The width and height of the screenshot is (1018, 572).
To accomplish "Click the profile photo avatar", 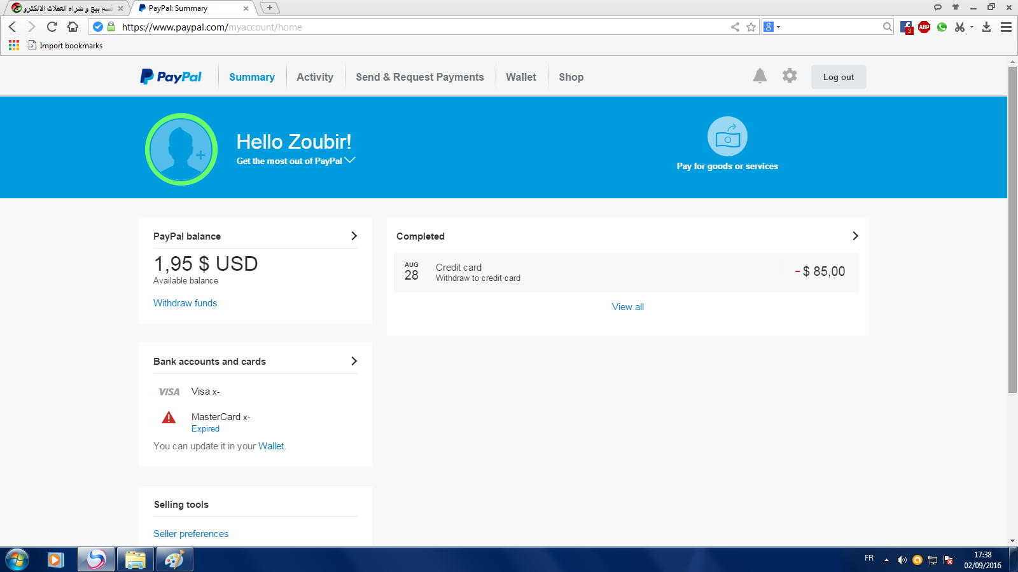I will pos(181,149).
